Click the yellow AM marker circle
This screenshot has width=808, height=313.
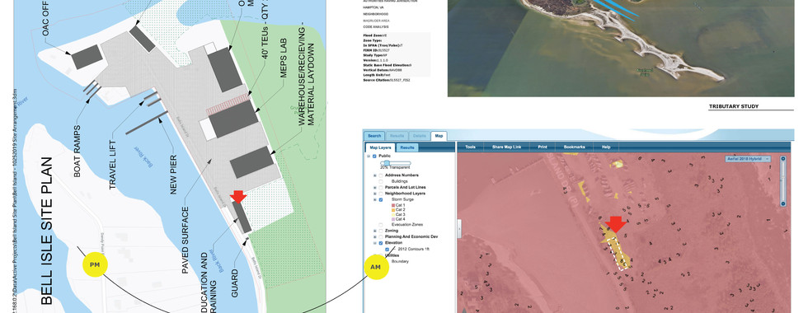(376, 267)
